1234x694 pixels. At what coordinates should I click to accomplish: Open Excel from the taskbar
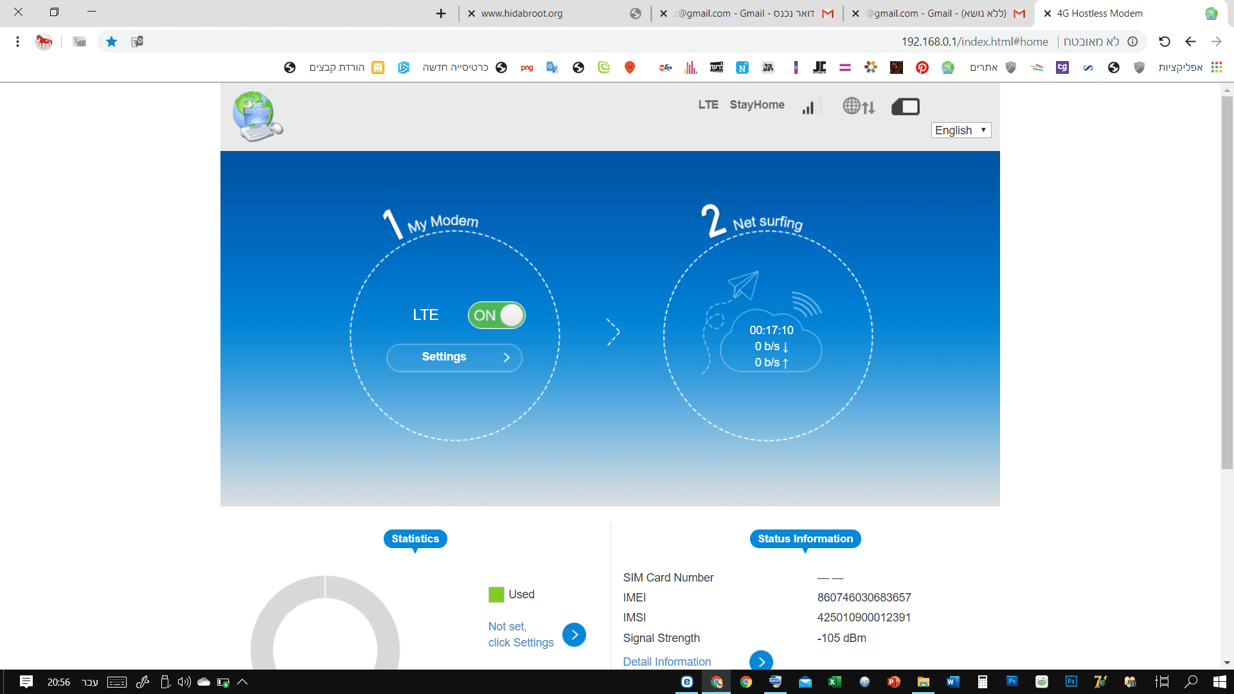pos(834,682)
